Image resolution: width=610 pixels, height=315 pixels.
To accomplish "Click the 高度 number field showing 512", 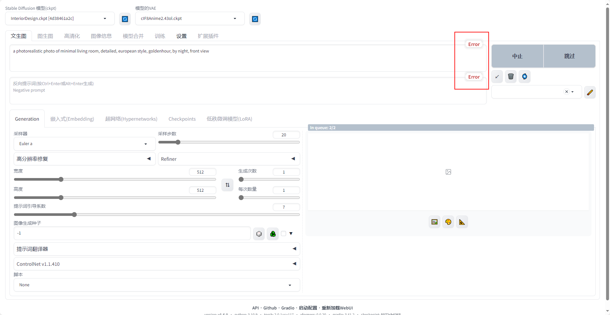I will 202,190.
